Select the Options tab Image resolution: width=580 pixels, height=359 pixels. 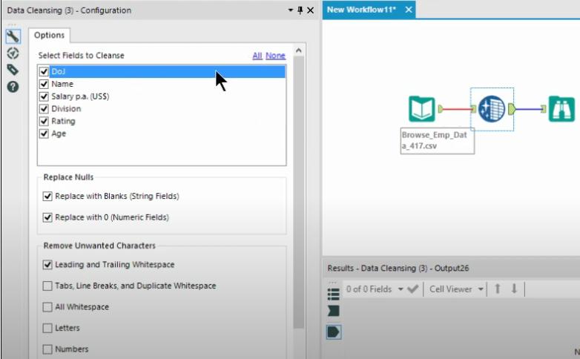coord(49,35)
